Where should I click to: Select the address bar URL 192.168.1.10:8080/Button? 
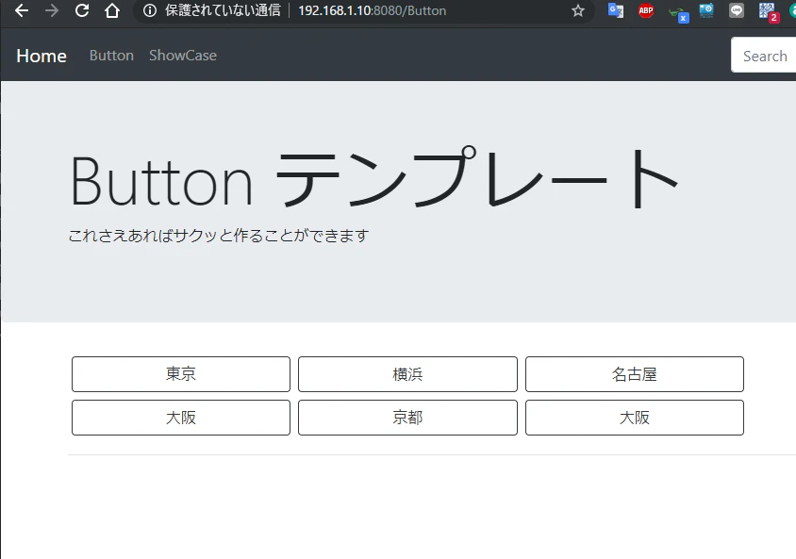pos(373,10)
